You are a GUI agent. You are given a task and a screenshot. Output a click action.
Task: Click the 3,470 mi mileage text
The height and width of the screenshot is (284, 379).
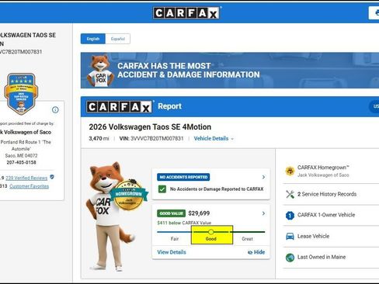(x=99, y=139)
